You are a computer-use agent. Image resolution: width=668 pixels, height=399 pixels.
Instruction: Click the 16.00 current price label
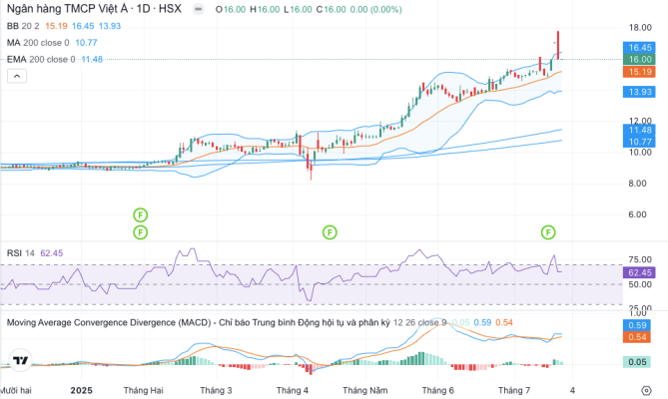[639, 59]
